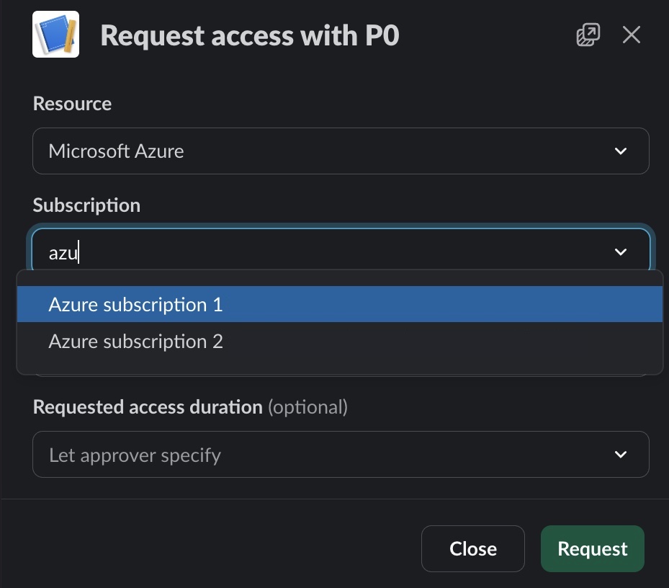The width and height of the screenshot is (669, 588).
Task: Click the chevron on the Resource field
Action: [619, 151]
